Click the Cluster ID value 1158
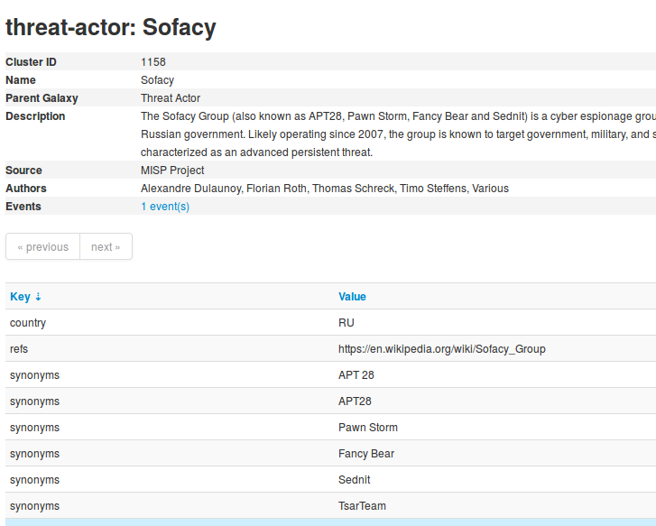This screenshot has height=526, width=656. pyautogui.click(x=153, y=62)
